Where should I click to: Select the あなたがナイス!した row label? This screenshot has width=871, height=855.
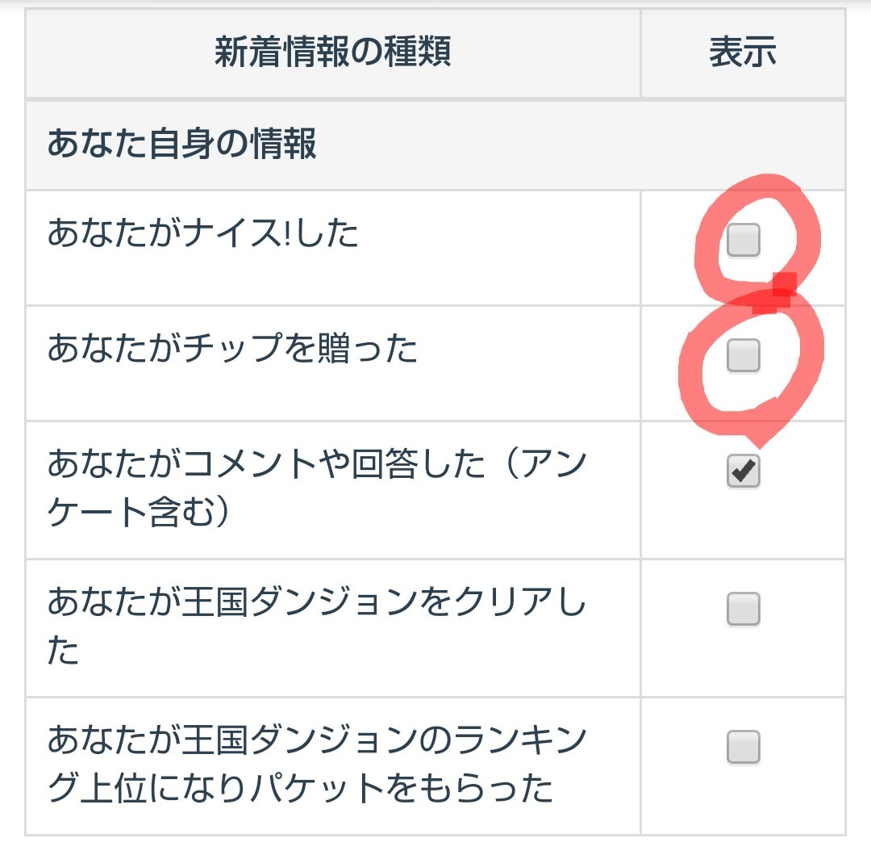[x=202, y=234]
